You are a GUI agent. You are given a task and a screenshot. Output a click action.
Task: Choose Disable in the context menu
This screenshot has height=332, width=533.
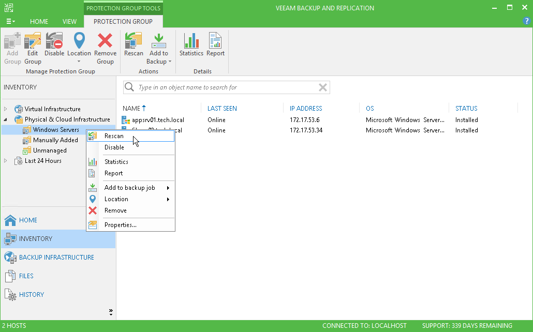(130, 147)
